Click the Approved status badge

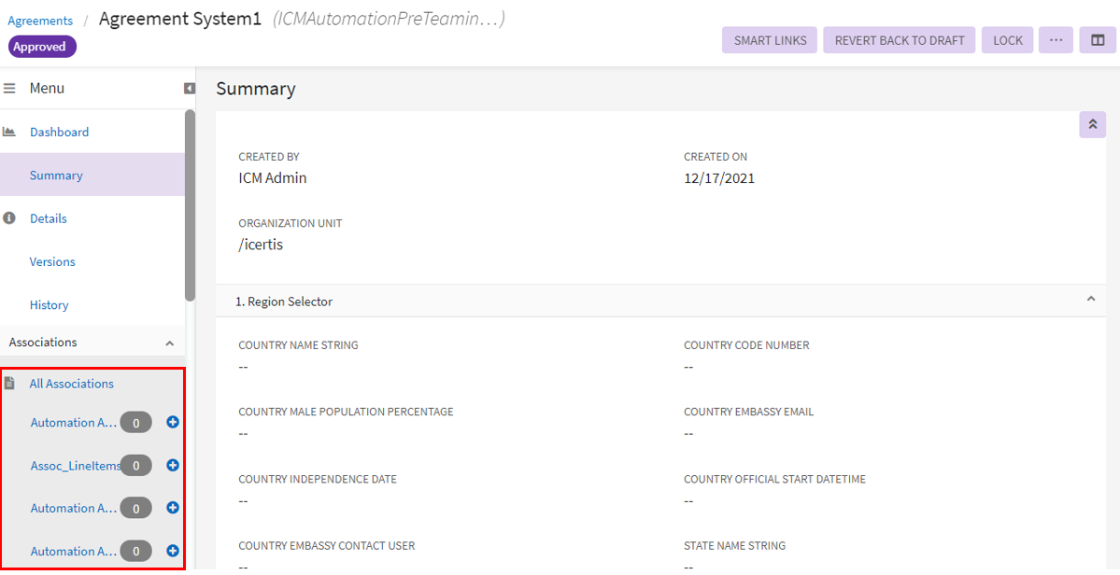click(42, 47)
